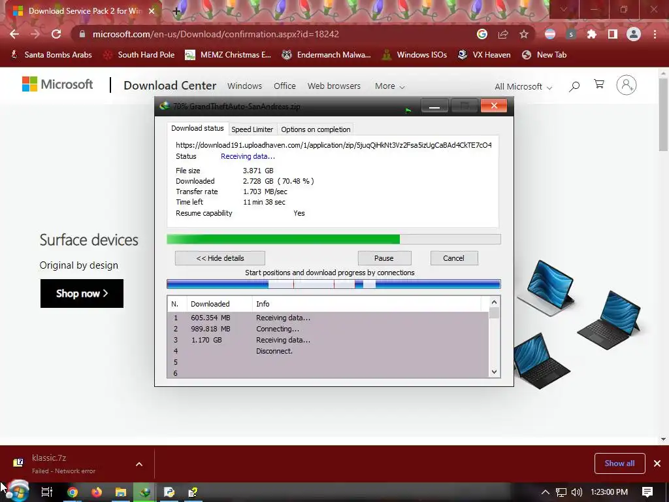Viewport: 669px width, 502px height.
Task: Close the Download Service Pack 2 tab
Action: [x=152, y=11]
